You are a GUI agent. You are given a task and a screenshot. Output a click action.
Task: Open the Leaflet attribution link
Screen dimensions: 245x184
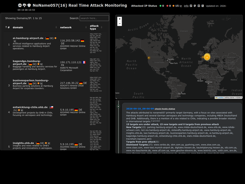[x=220, y=98]
